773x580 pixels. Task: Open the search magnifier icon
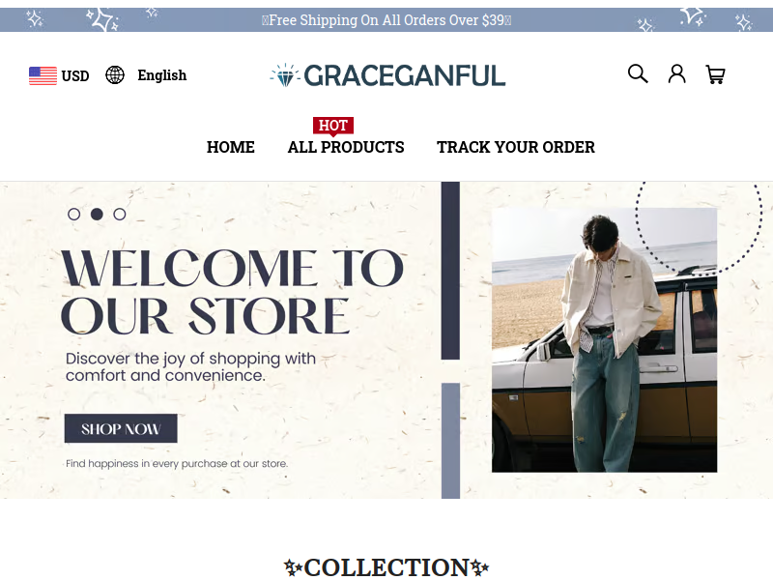(x=638, y=74)
